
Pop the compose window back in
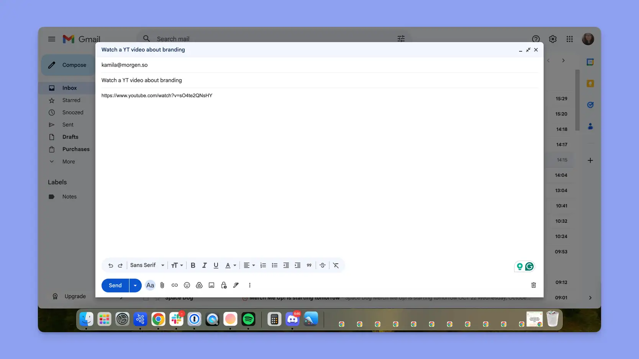528,50
